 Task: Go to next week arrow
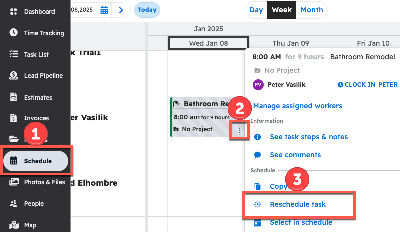pos(120,10)
